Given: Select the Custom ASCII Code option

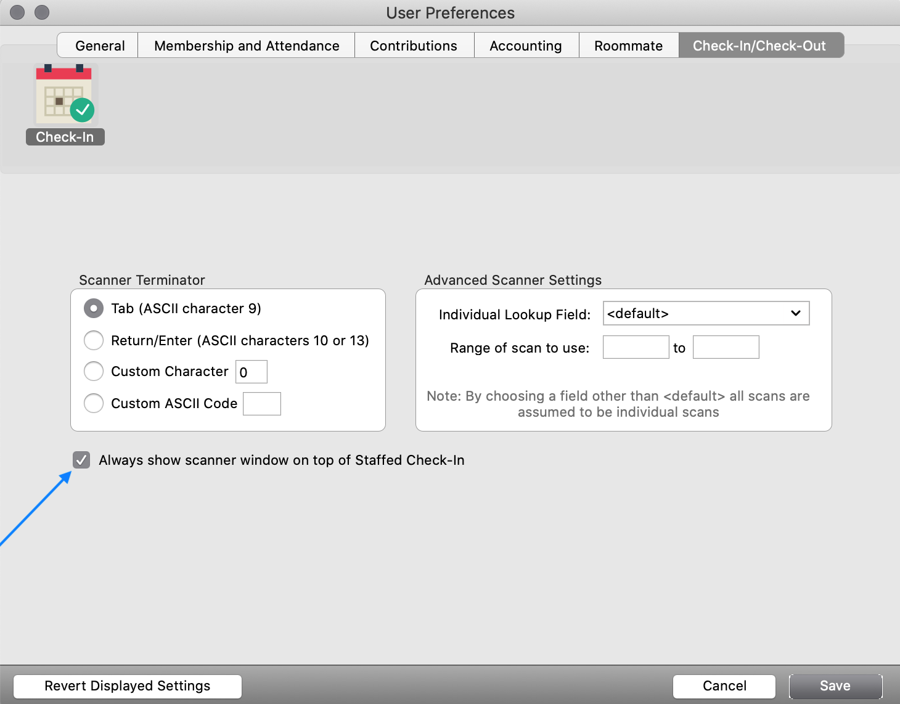Looking at the screenshot, I should [x=93, y=403].
